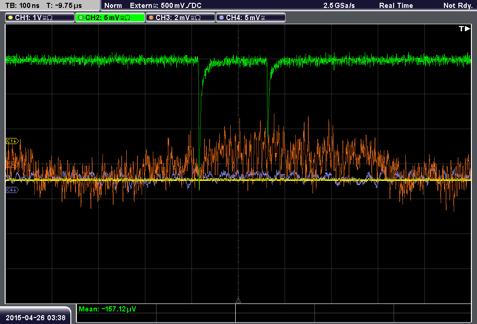The height and width of the screenshot is (324, 477).
Task: Click the yellow C1 ground level marker
Action: coord(13,141)
